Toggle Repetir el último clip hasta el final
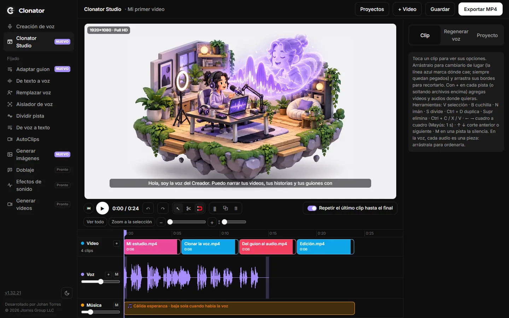Screen dimensions: 509x318 tap(312, 208)
